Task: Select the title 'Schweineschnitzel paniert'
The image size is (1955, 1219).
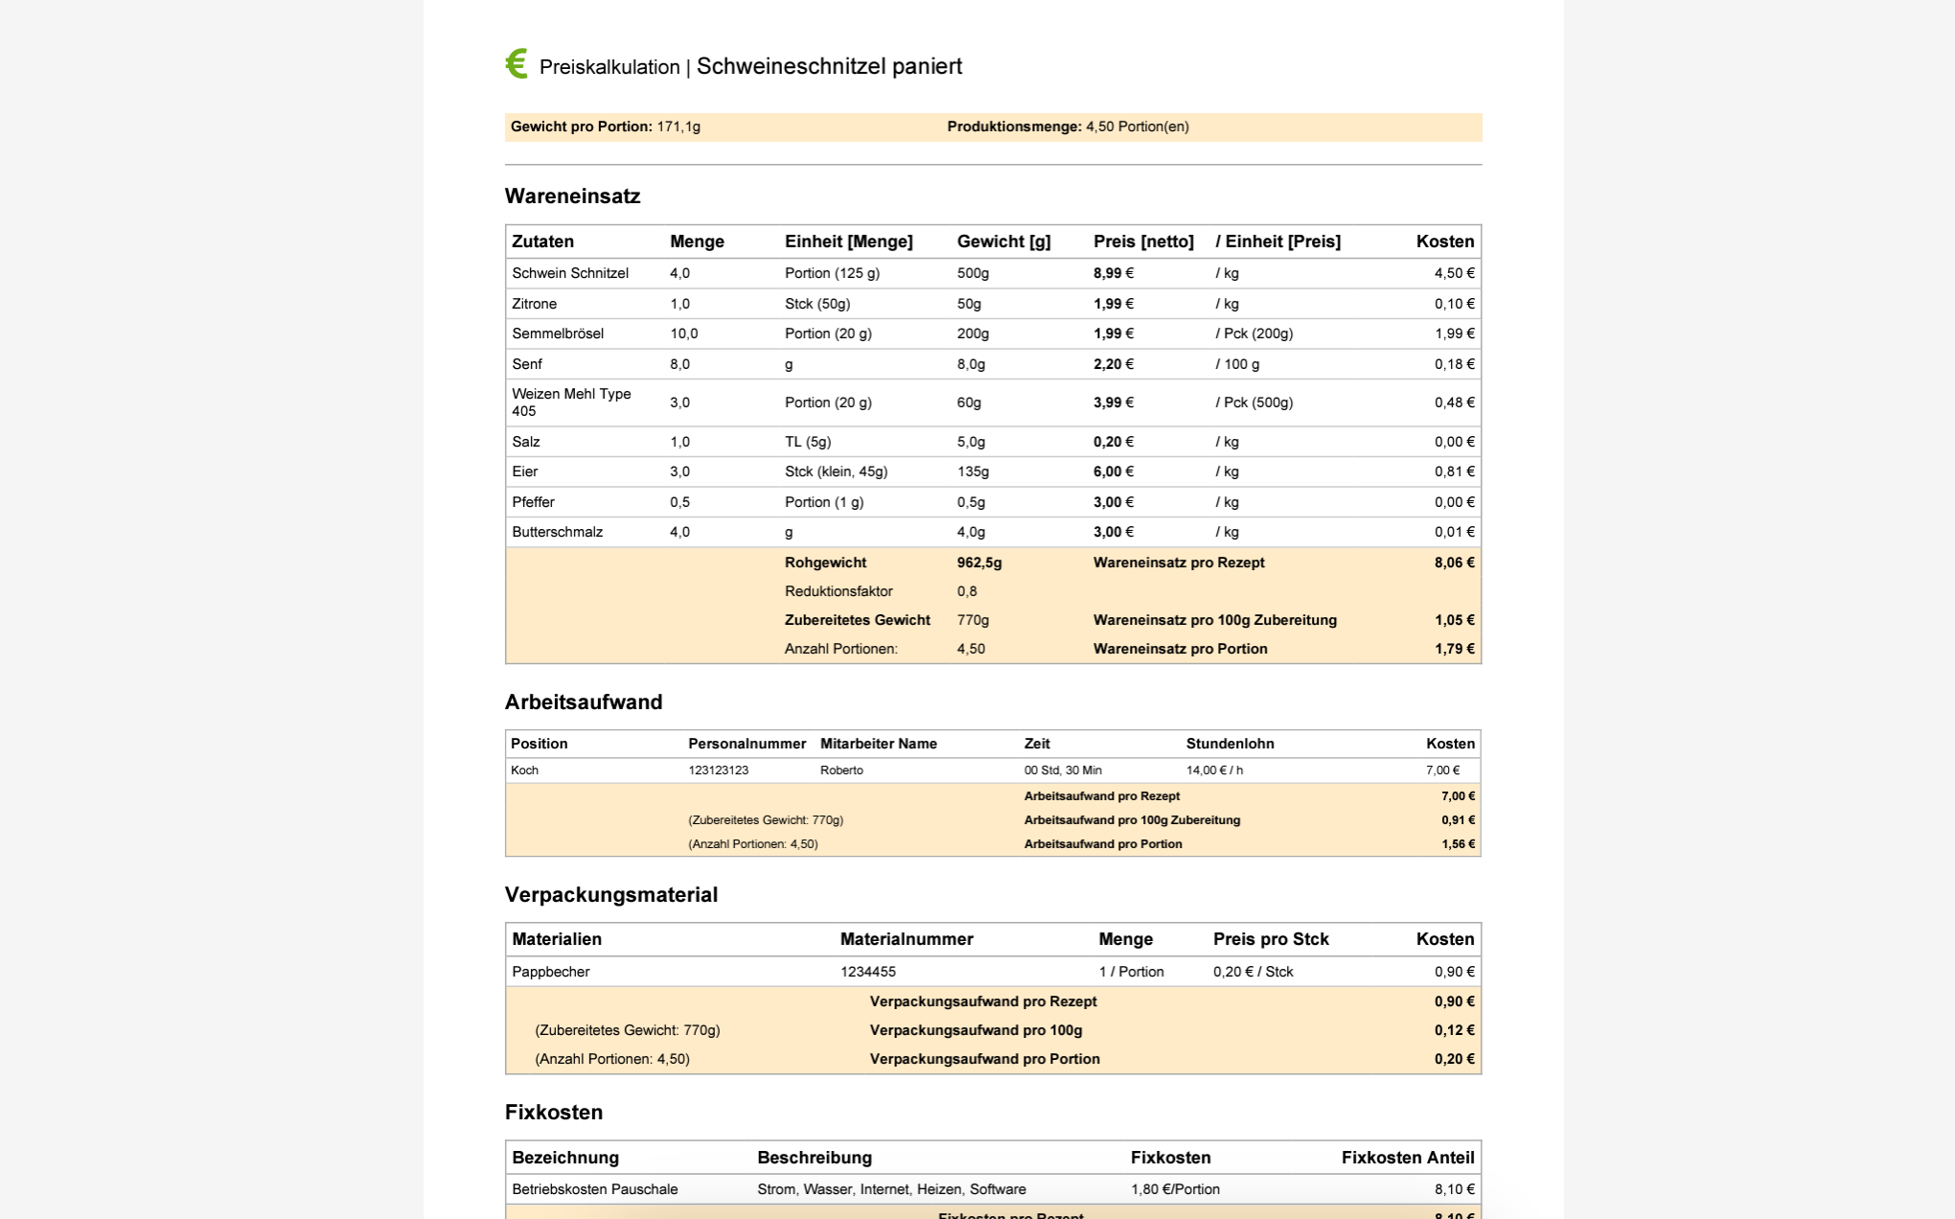Action: pyautogui.click(x=829, y=66)
